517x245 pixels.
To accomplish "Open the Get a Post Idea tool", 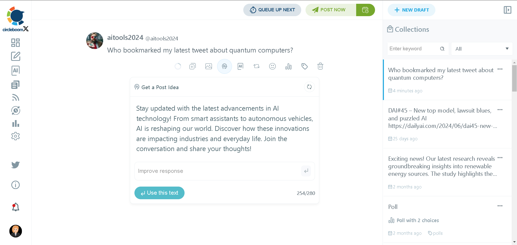I will click(224, 66).
